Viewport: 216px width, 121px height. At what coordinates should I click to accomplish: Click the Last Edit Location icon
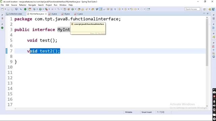132,9
